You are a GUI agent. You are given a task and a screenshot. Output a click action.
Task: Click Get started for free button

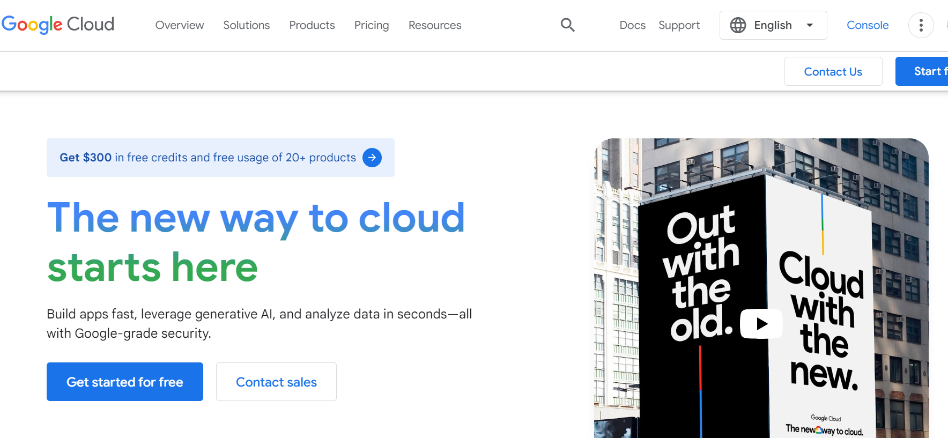pyautogui.click(x=125, y=382)
